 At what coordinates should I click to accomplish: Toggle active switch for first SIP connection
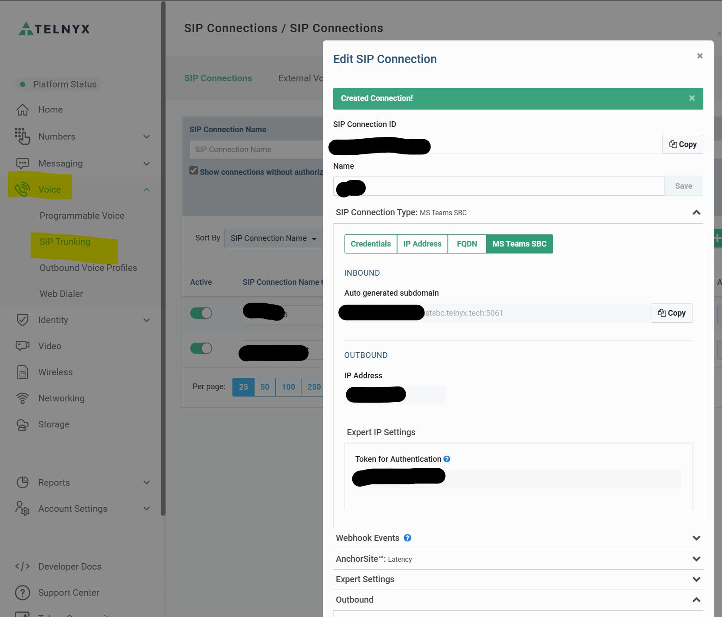coord(201,313)
